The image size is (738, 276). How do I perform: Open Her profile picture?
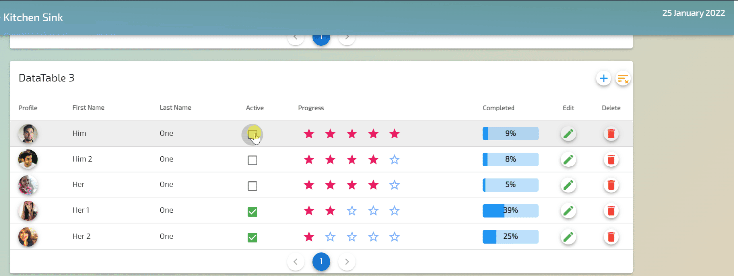[28, 185]
